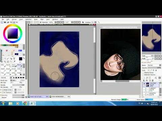The image size is (162, 121).
Task: Click the navigator preview thumbnail
Action: point(152,38)
